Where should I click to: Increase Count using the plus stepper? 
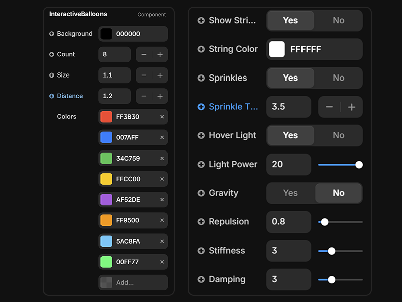click(x=160, y=55)
